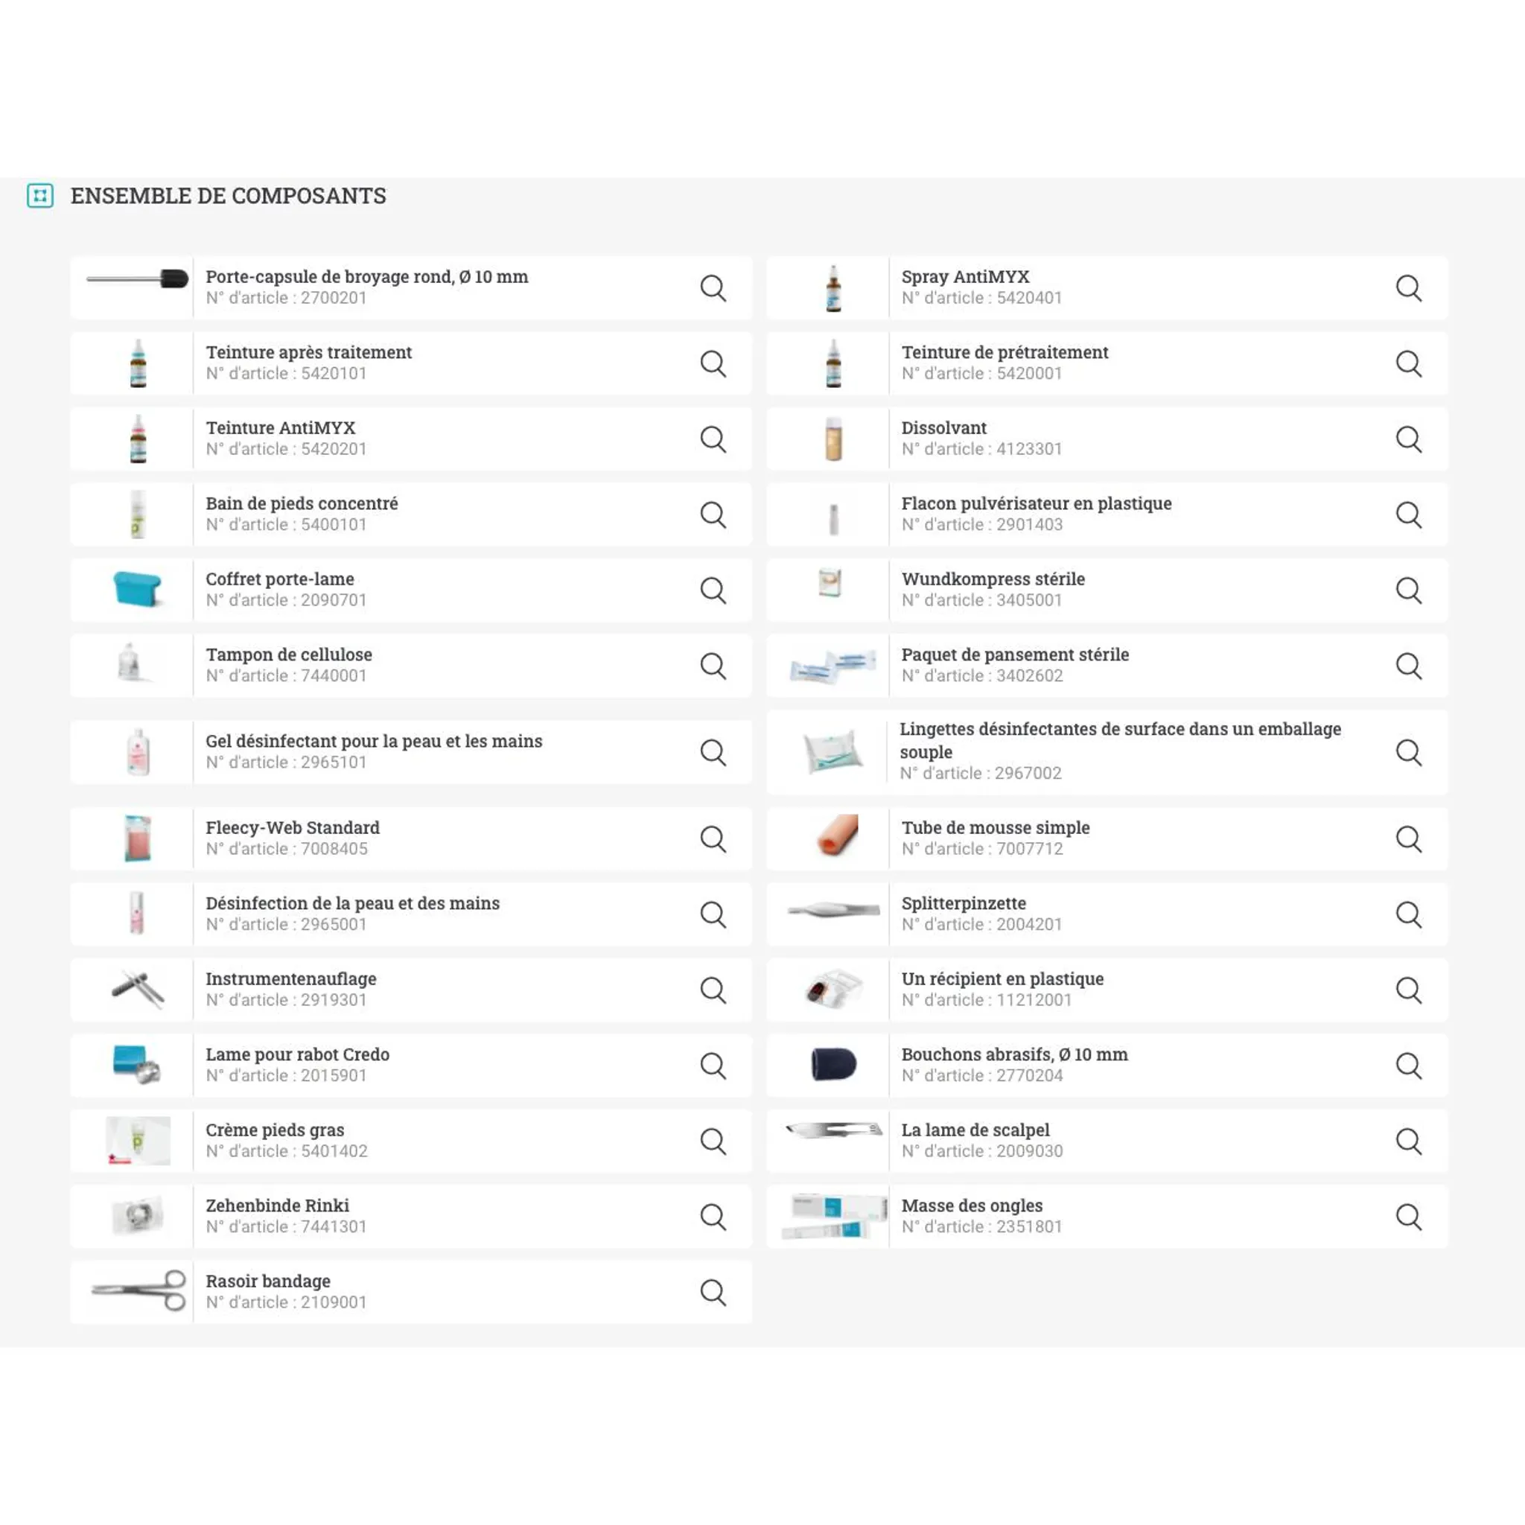The height and width of the screenshot is (1525, 1525).
Task: Open magnifier beside Rasoir bandage
Action: click(x=713, y=1292)
